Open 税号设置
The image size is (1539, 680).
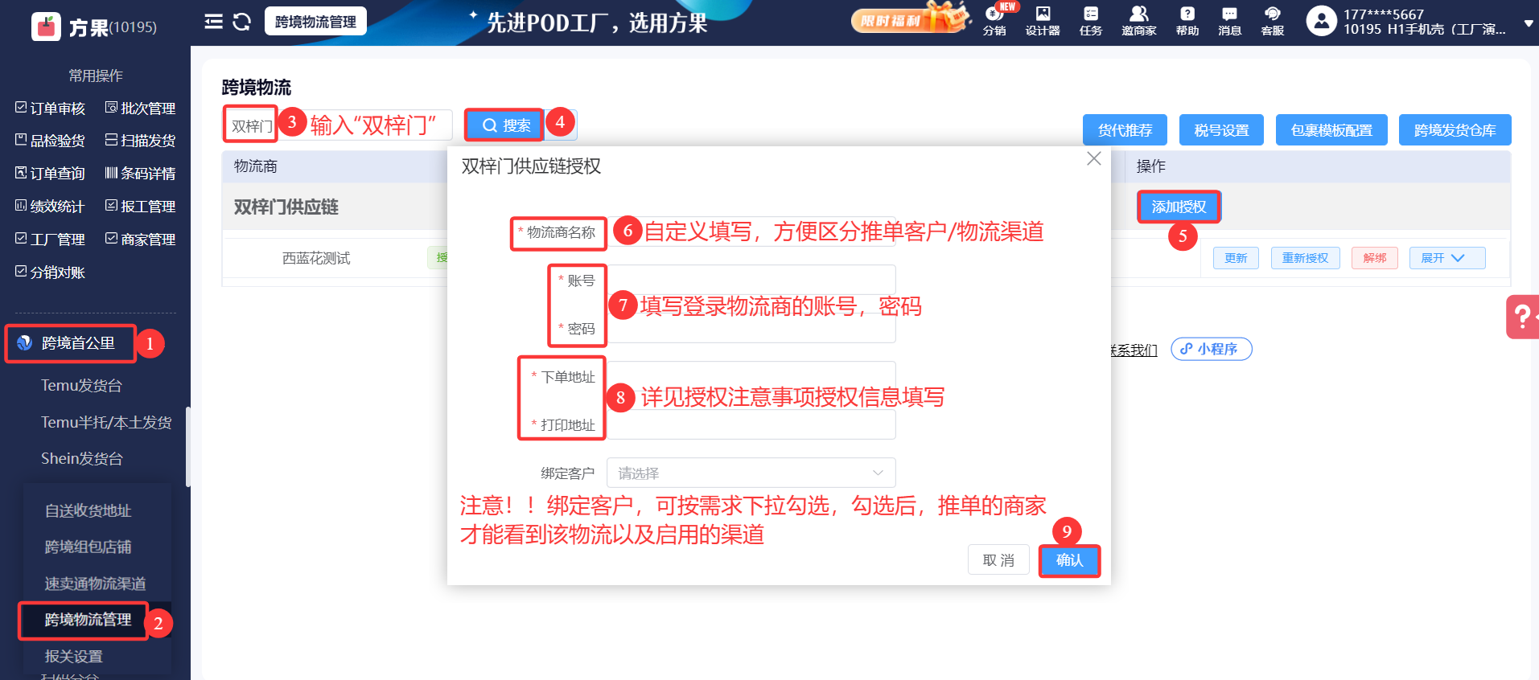1221,130
